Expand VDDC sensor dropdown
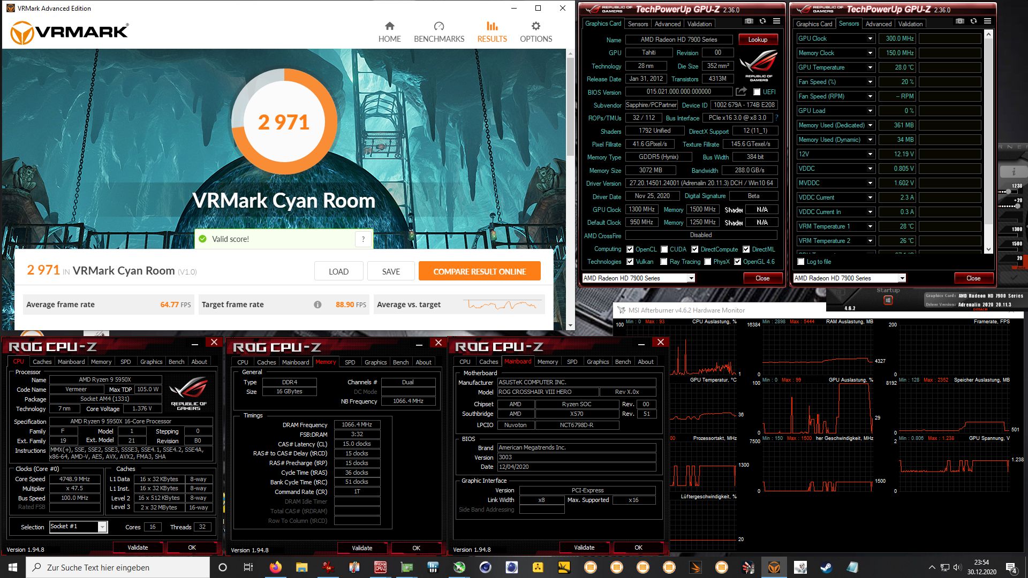This screenshot has height=578, width=1028. click(870, 169)
